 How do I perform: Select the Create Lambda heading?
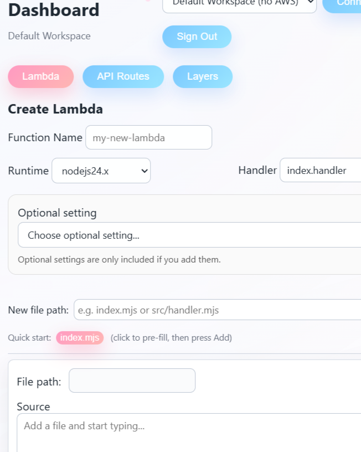tap(55, 109)
